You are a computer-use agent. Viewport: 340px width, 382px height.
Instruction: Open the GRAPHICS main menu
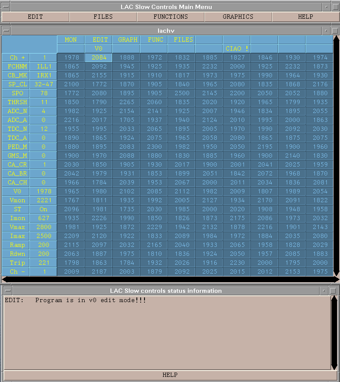coord(238,17)
